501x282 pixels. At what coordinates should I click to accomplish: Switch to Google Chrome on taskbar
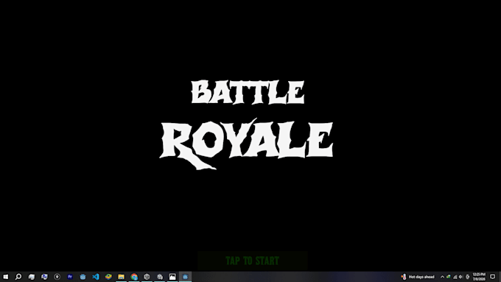pos(134,277)
